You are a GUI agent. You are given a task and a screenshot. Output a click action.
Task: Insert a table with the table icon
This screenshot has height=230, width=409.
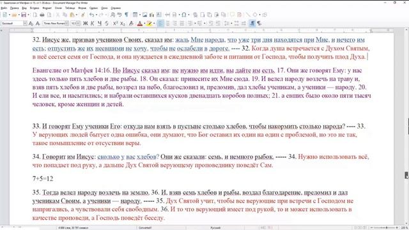(135, 15)
